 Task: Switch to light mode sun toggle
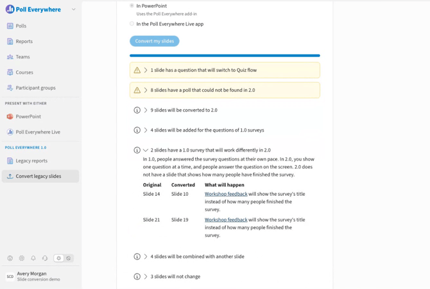coord(58,258)
